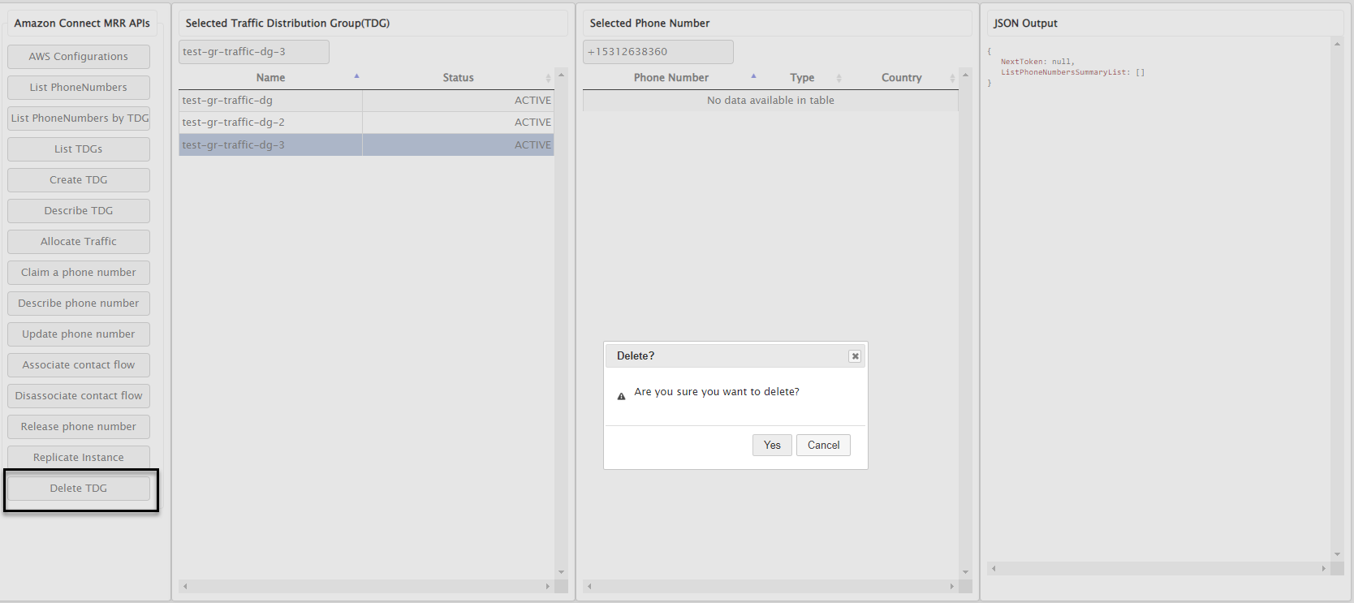Click the Type column sort arrows
Screen dimensions: 1354x603
click(839, 78)
